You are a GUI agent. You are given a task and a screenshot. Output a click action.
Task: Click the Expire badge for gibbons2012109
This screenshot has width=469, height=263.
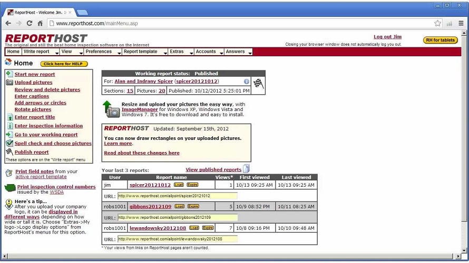click(193, 206)
